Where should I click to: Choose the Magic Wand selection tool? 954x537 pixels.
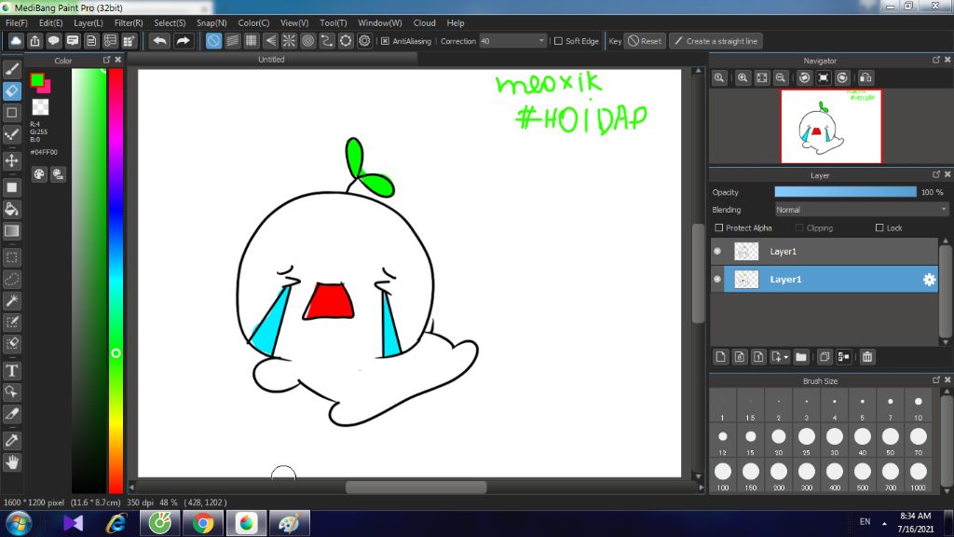[12, 300]
